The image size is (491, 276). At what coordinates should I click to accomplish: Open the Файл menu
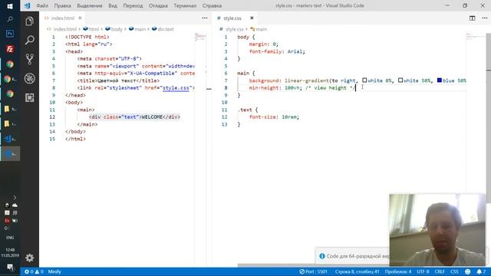tap(42, 5)
